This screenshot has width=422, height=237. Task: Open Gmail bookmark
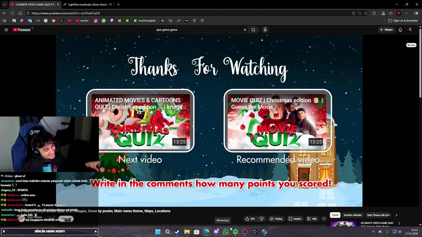pos(38,21)
